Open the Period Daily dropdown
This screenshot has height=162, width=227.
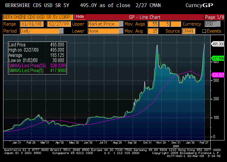(42, 31)
